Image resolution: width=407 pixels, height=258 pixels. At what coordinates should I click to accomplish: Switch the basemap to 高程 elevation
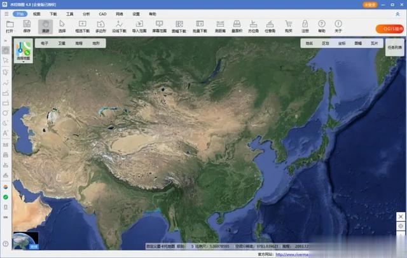[79, 43]
